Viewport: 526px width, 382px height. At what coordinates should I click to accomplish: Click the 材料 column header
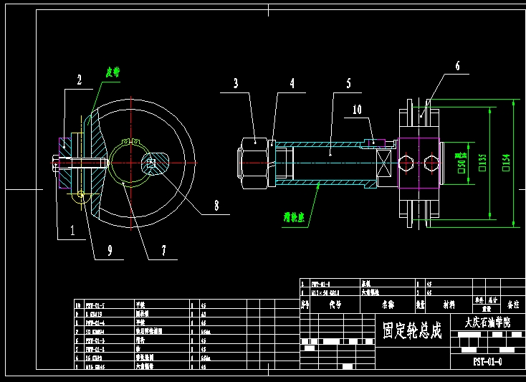449,305
